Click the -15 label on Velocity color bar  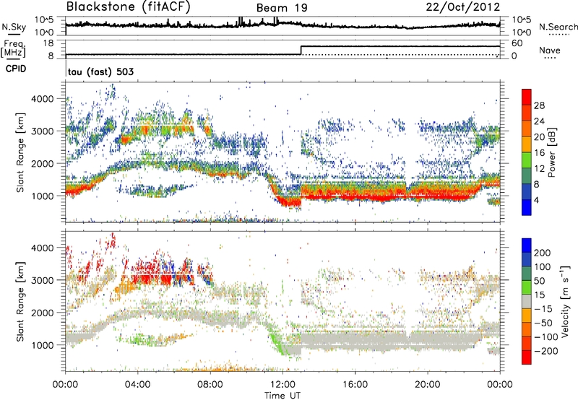tap(543, 309)
